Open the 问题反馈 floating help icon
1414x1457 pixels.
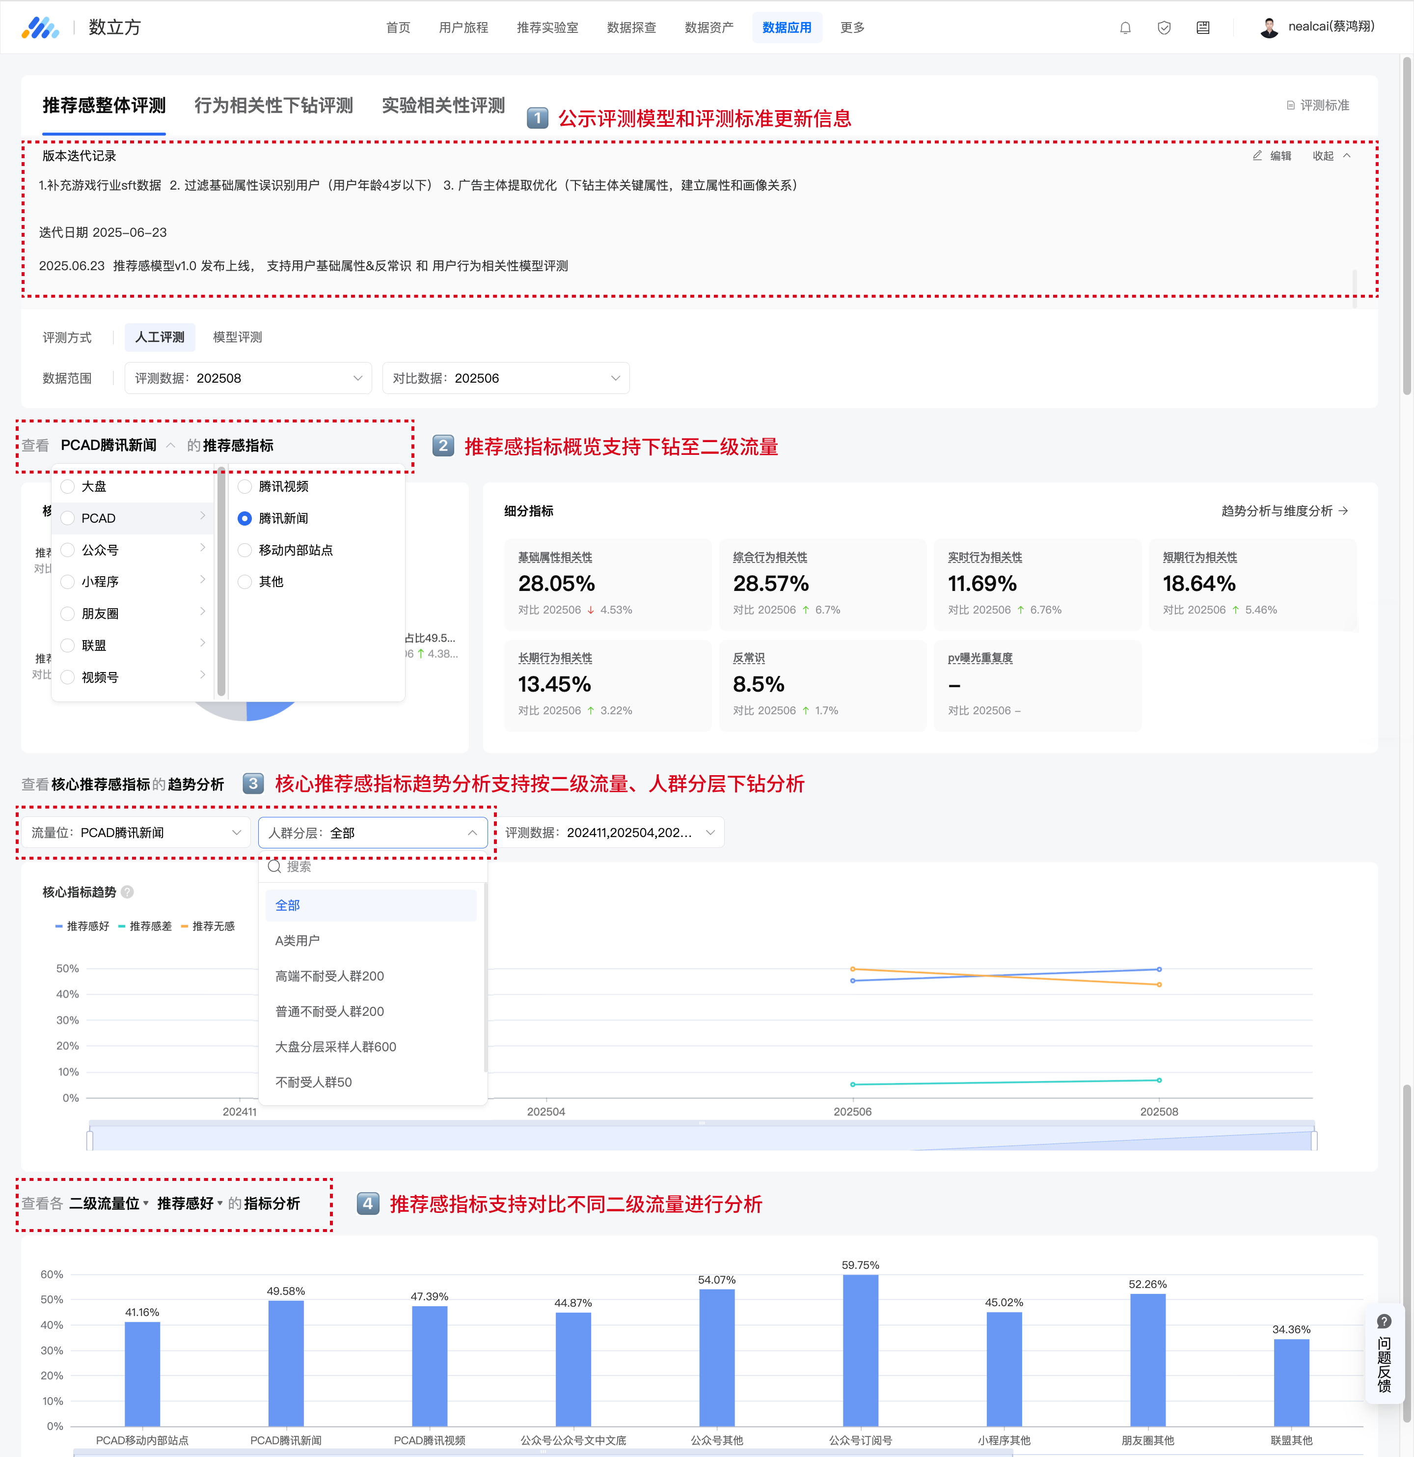pyautogui.click(x=1384, y=1321)
